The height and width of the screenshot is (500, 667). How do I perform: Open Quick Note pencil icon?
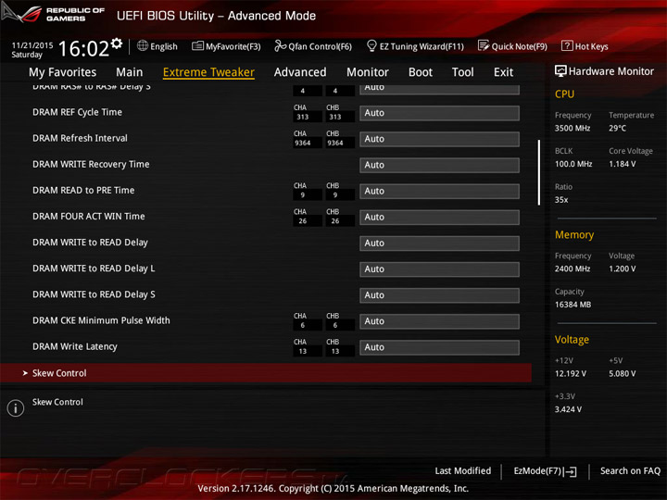[x=484, y=45]
